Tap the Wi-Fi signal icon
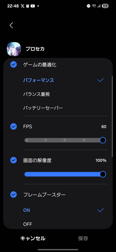 pos(94,6)
